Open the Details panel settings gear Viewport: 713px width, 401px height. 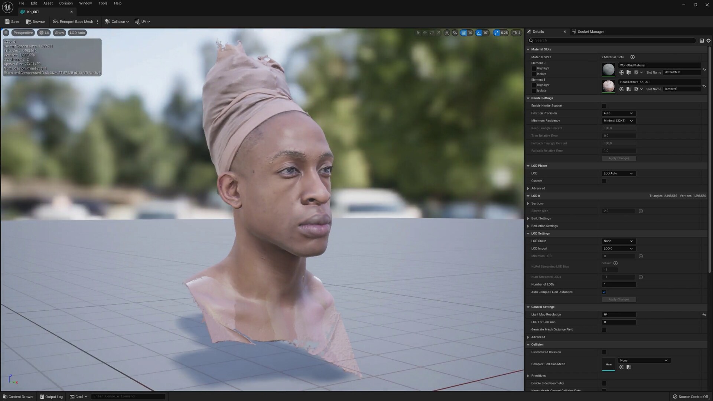709,40
